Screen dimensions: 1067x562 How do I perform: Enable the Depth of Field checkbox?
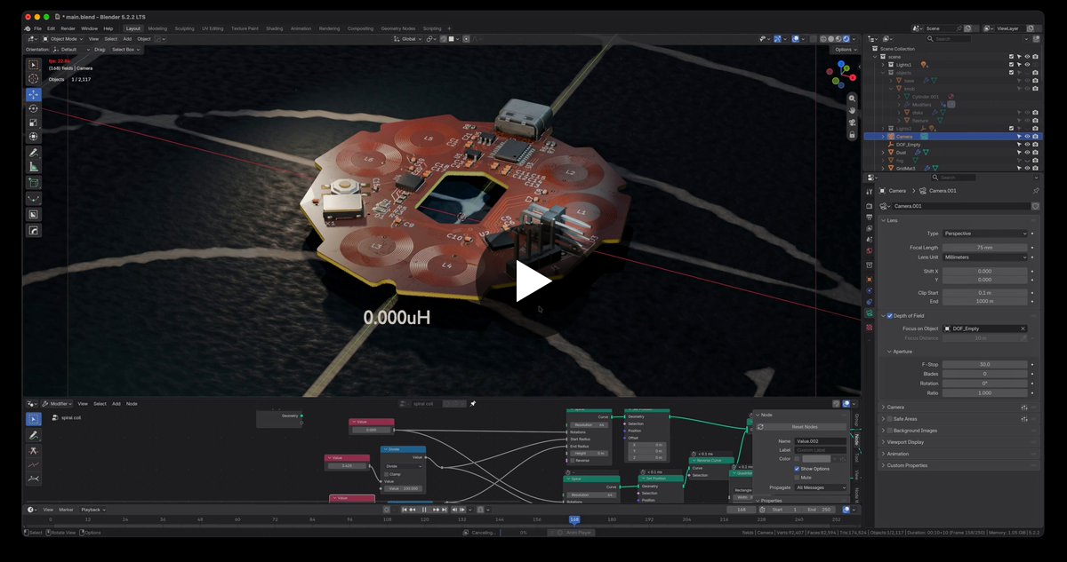point(889,316)
